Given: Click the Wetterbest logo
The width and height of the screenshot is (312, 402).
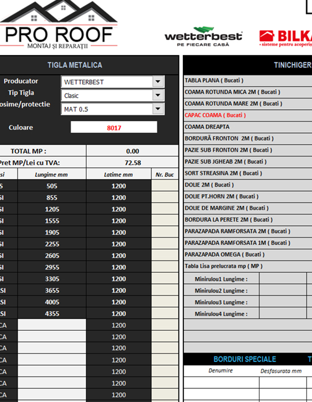Looking at the screenshot, I should (x=203, y=37).
